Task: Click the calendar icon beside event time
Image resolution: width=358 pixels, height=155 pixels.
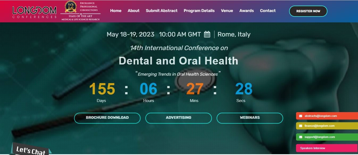Action: pos(207,34)
